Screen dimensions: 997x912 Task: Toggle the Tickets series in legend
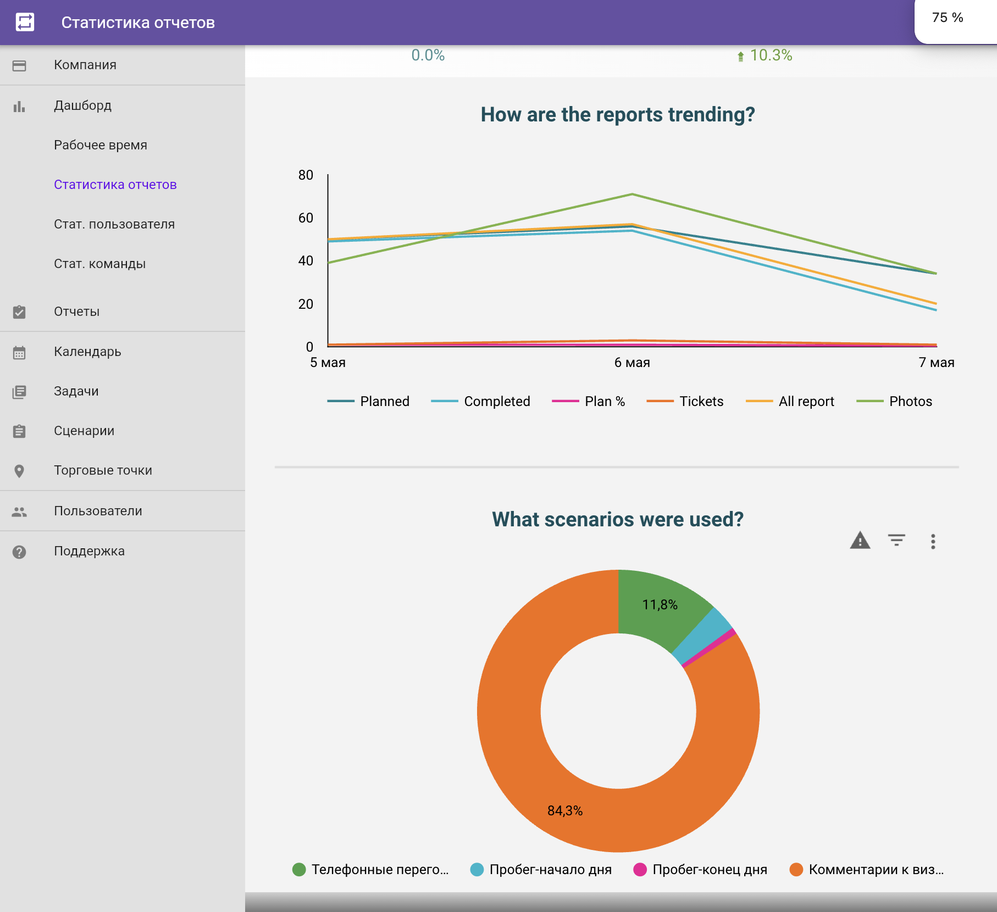[x=685, y=402]
